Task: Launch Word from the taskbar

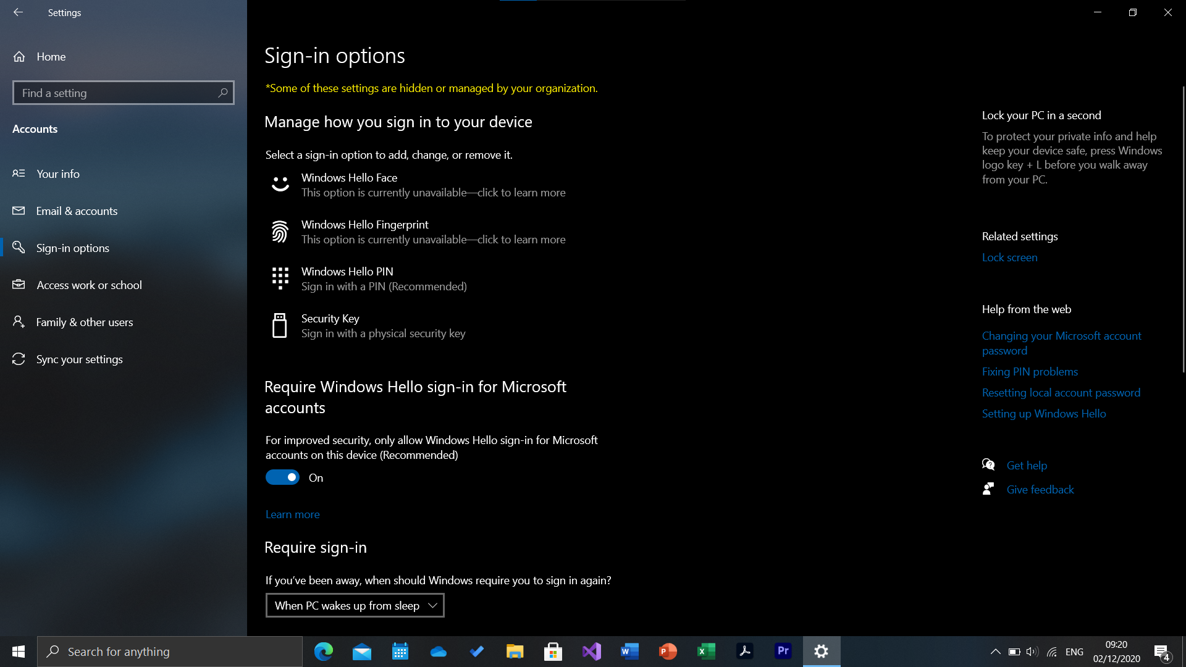Action: click(630, 652)
